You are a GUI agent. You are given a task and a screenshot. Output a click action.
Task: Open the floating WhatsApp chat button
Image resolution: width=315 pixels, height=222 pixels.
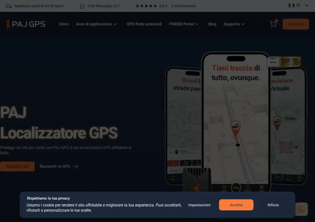pyautogui.click(x=301, y=209)
